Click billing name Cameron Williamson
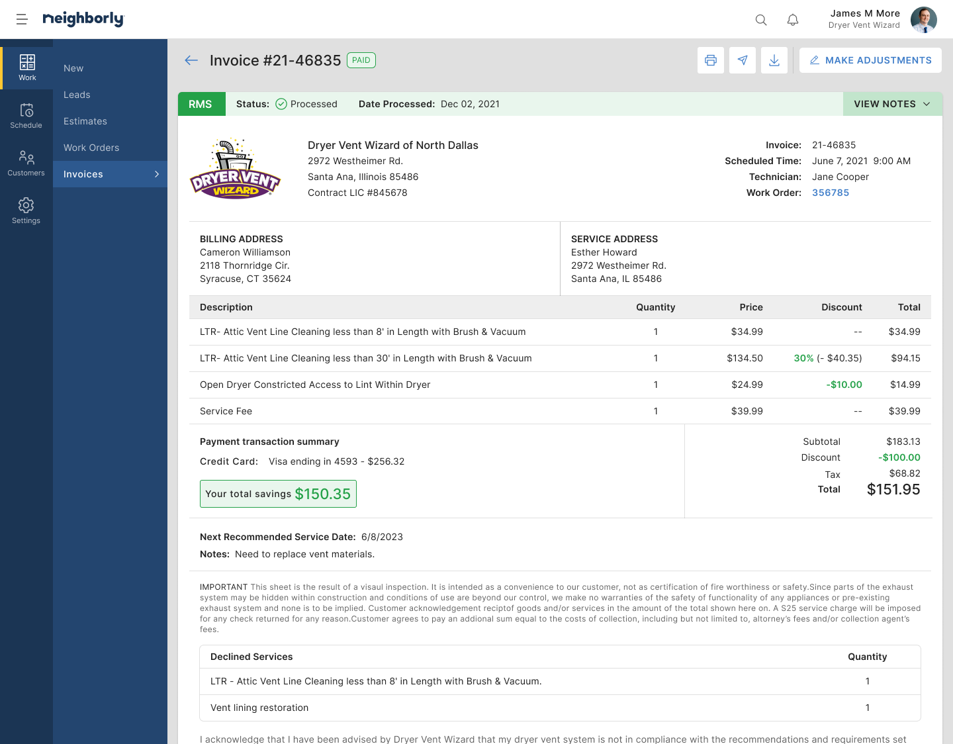The width and height of the screenshot is (953, 744). tap(245, 252)
